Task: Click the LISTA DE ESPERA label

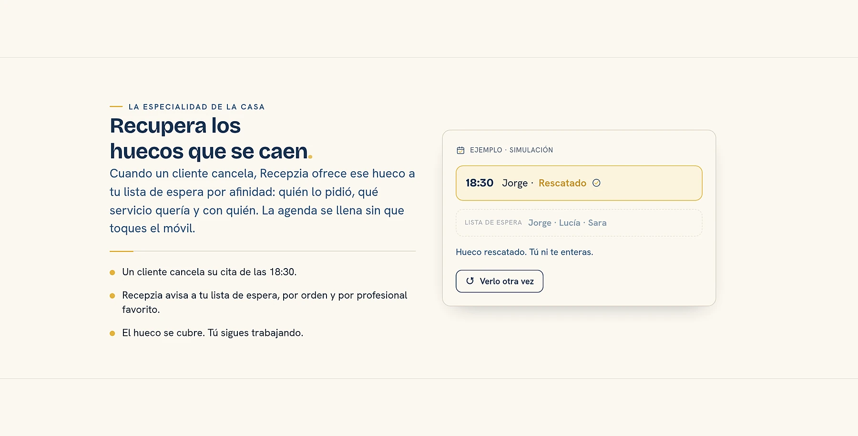Action: click(x=493, y=223)
